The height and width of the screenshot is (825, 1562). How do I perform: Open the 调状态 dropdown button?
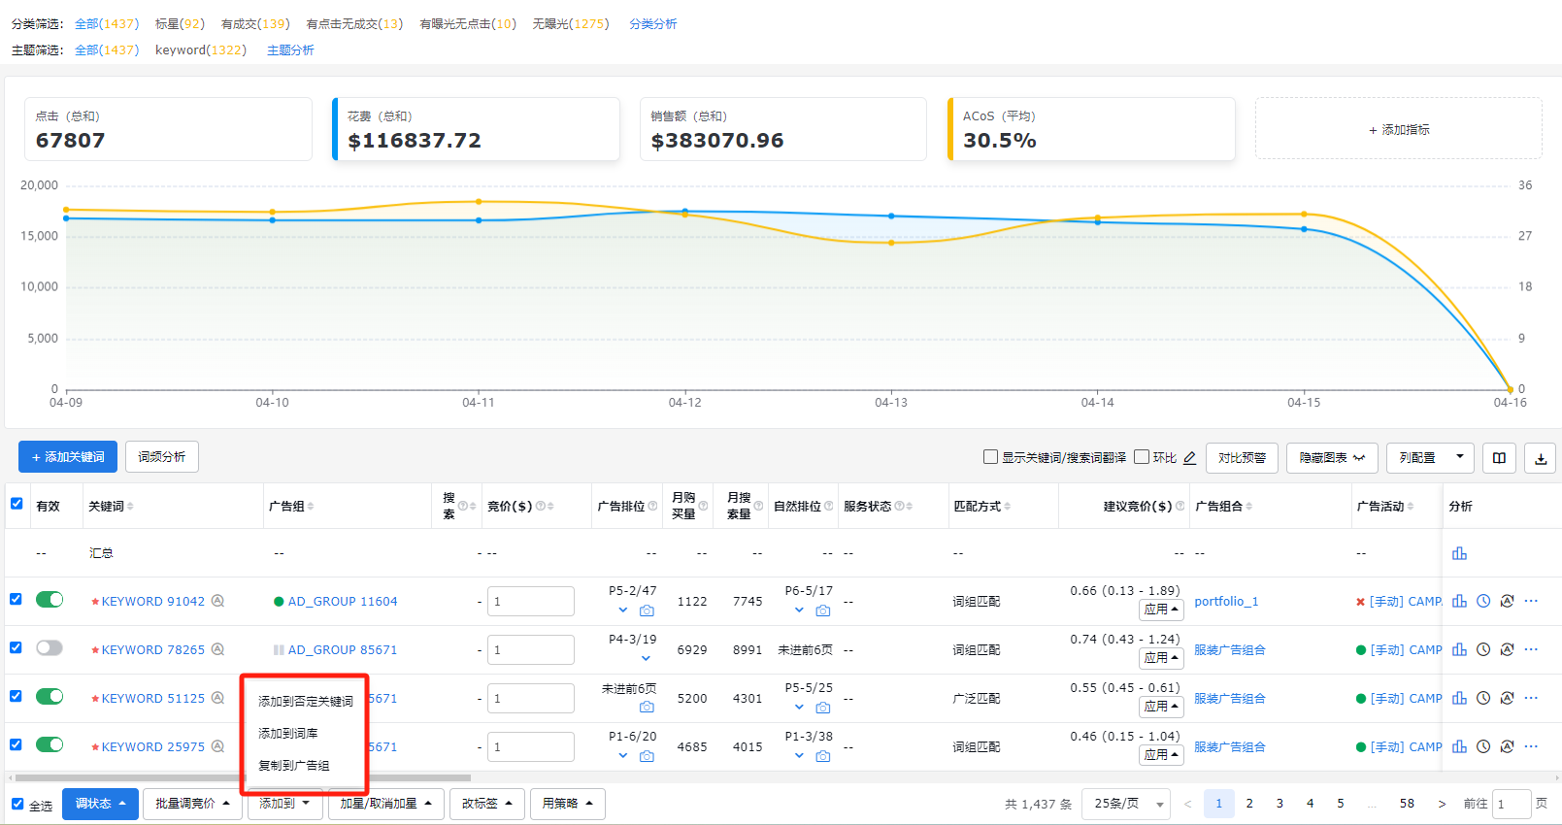[x=100, y=804]
